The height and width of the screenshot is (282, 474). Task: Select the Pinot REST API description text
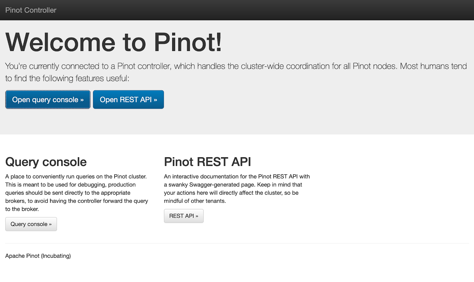pyautogui.click(x=237, y=188)
